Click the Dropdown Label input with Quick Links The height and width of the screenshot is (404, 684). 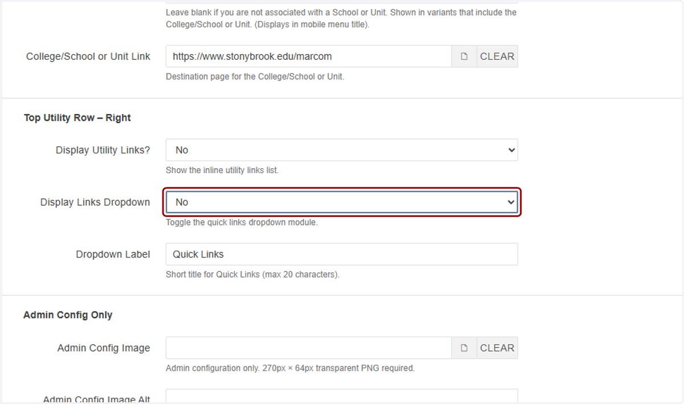tap(342, 254)
